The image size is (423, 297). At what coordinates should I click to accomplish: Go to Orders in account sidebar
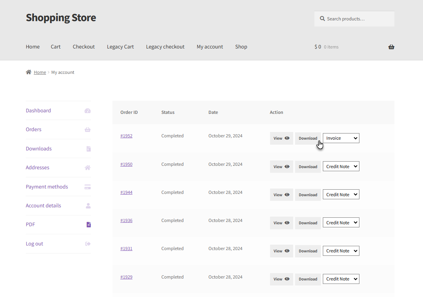tap(34, 129)
